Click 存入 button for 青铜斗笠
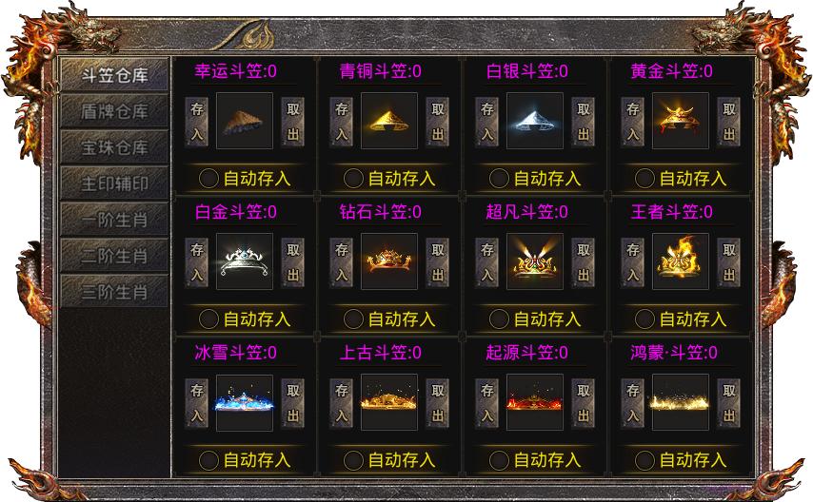Screen dimensions: 813x502 341,122
